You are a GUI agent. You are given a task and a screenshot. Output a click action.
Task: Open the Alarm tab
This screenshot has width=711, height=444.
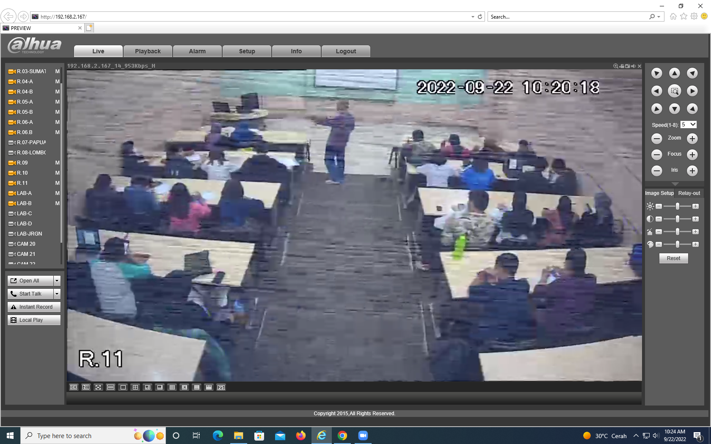pos(197,51)
